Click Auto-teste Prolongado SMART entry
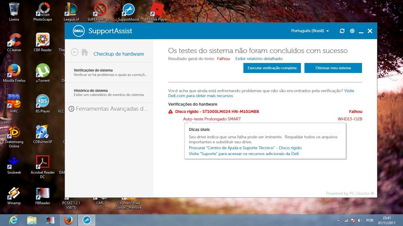The image size is (403, 226). point(212,119)
